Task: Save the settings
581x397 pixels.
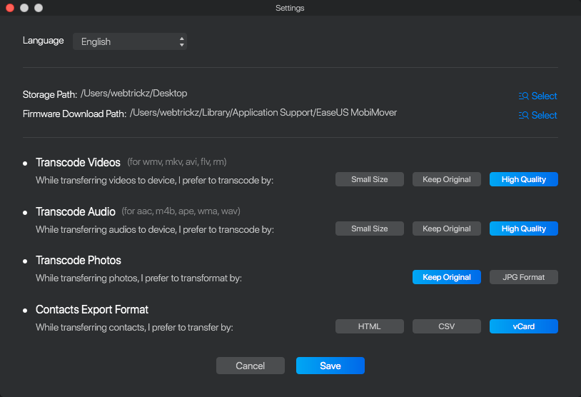Action: tap(330, 366)
